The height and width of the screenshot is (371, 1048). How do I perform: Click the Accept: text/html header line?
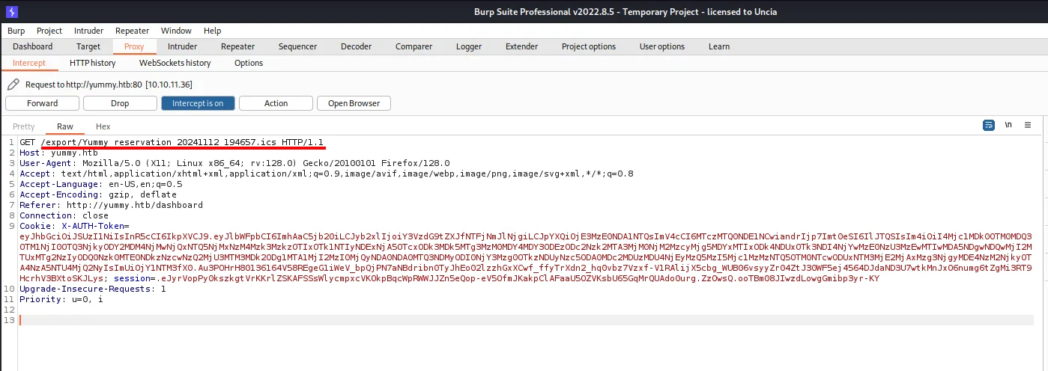pyautogui.click(x=327, y=174)
